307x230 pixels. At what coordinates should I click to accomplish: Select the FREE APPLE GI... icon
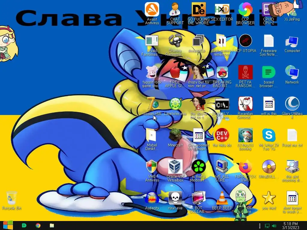175,76
